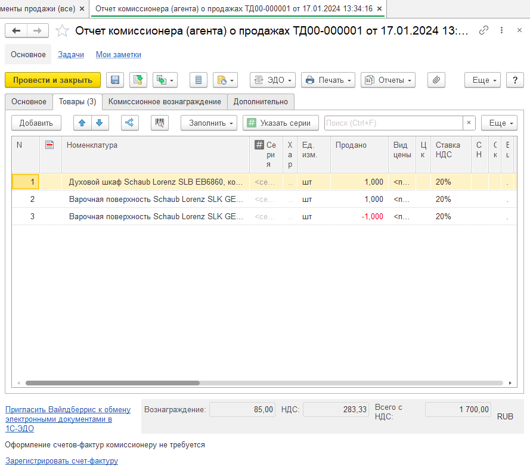Open the create-based-on dropdown button
Viewport: 530px width, 470px height.
(165, 80)
